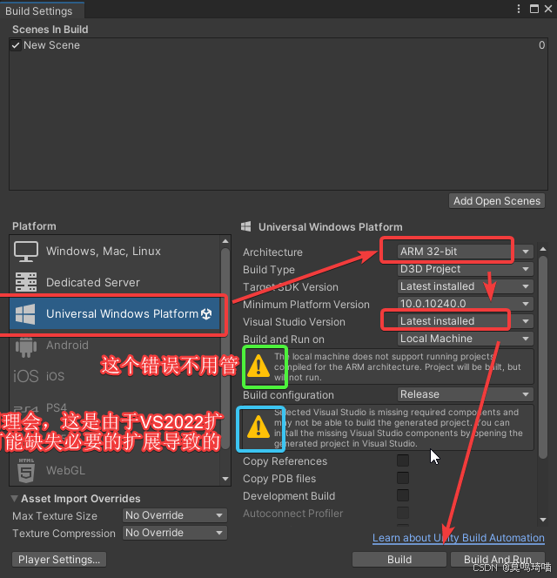The width and height of the screenshot is (557, 578).
Task: Click the scene index 0 label
Action: coord(541,45)
